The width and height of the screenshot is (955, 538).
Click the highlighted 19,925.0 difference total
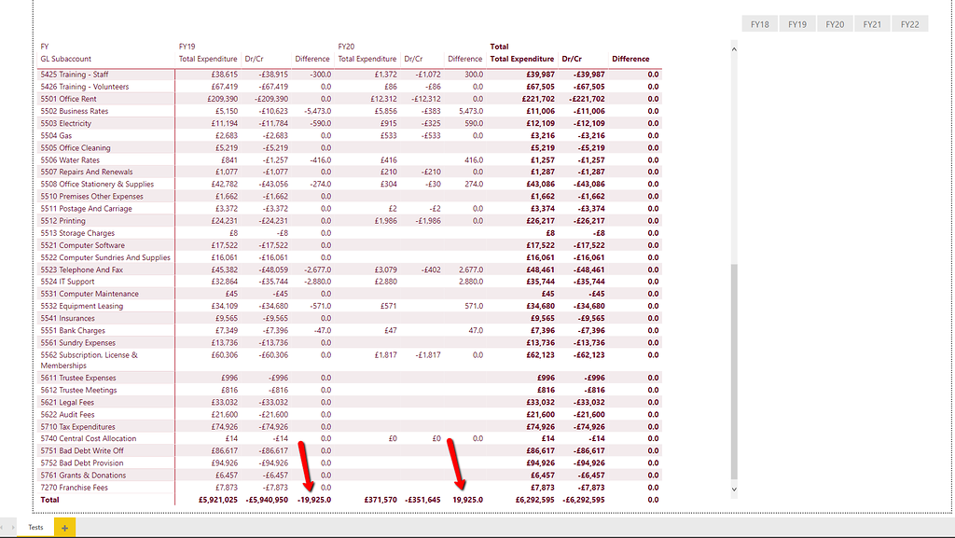467,499
